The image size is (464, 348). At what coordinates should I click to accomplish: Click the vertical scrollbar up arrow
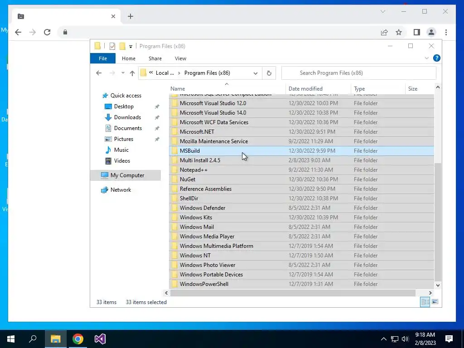(x=438, y=87)
